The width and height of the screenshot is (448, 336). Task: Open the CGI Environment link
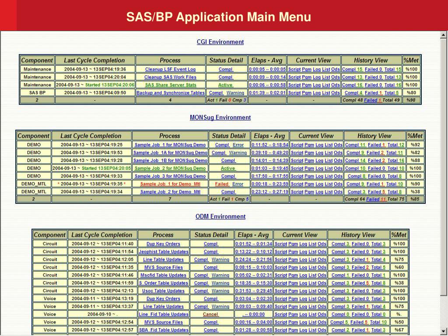220,42
